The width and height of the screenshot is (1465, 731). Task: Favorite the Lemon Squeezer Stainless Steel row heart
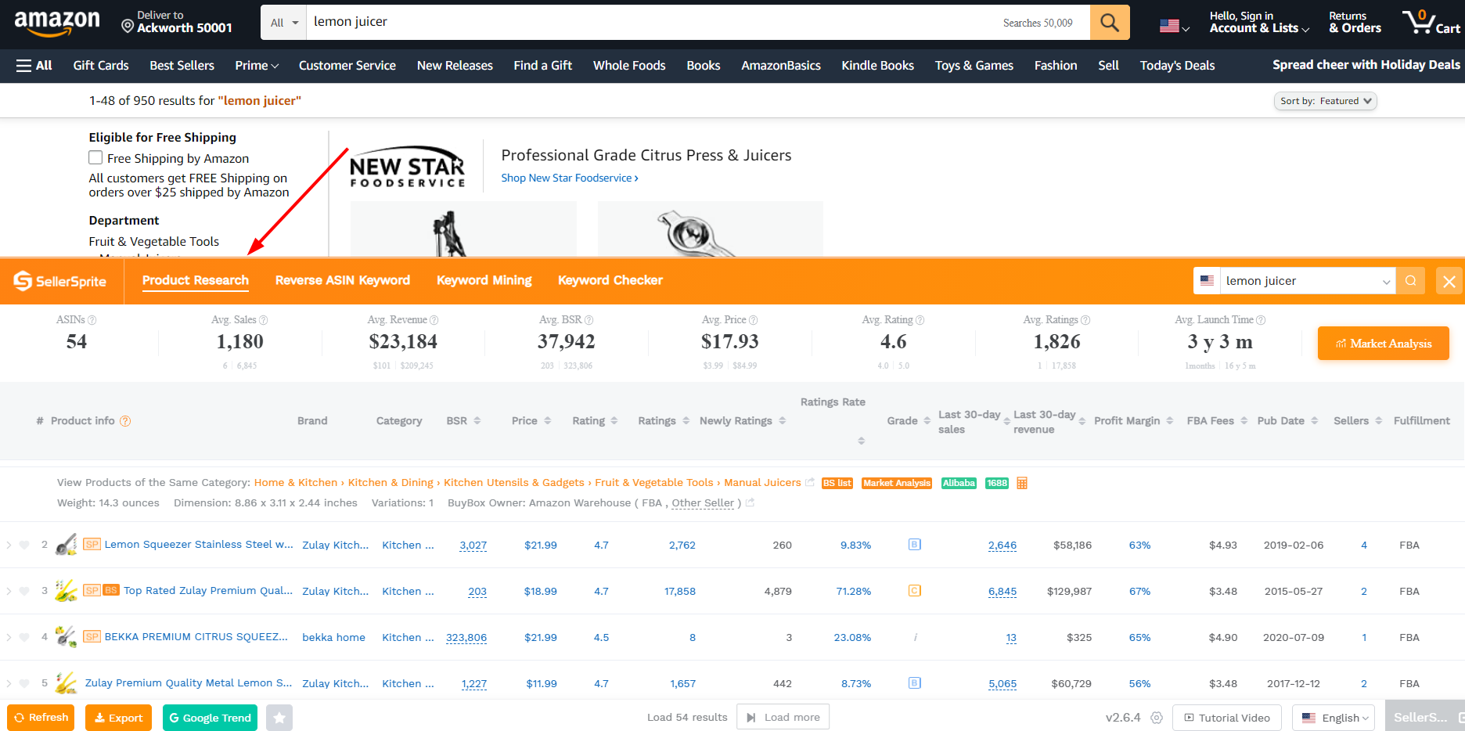[24, 545]
